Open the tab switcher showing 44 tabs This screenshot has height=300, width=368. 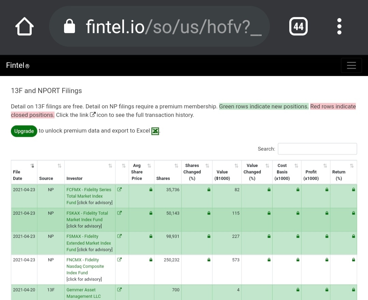(298, 26)
